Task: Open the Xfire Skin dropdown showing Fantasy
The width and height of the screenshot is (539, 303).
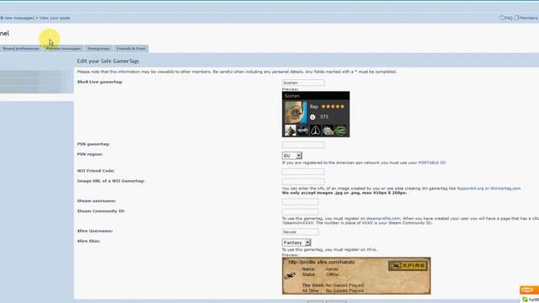Action: click(x=296, y=242)
